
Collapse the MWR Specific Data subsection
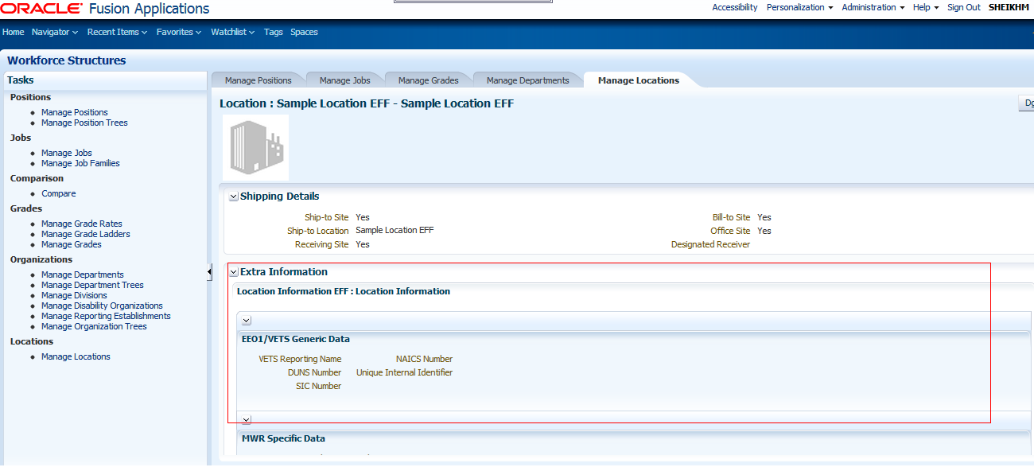pos(246,419)
